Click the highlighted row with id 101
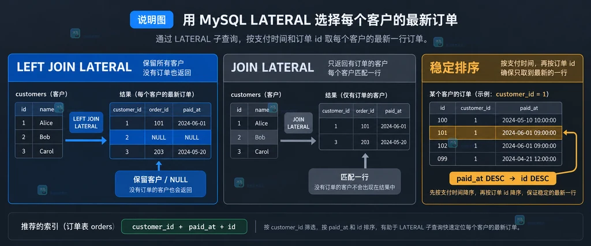 coord(496,133)
